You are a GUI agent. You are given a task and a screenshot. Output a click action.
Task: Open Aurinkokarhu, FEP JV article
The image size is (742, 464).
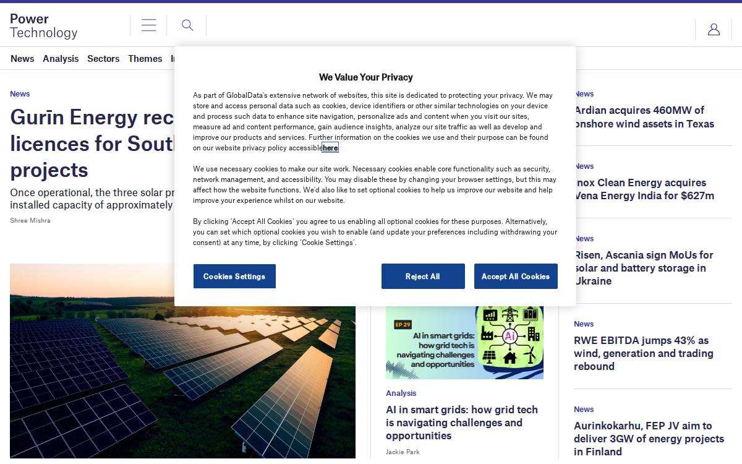(x=649, y=439)
